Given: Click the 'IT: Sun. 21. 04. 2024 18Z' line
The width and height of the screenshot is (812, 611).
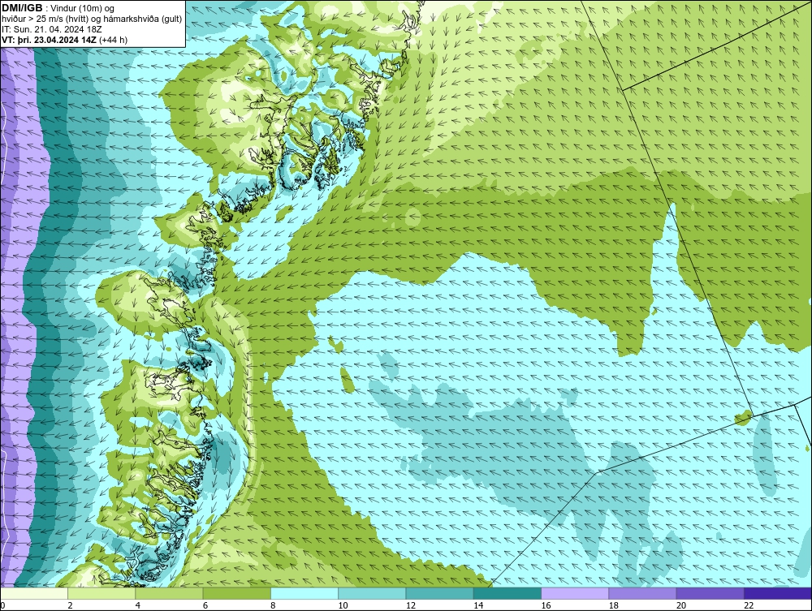Looking at the screenshot, I should tap(52, 29).
